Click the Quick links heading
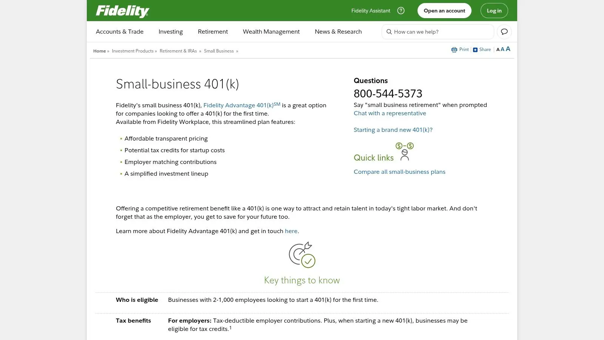The image size is (604, 340). click(374, 158)
